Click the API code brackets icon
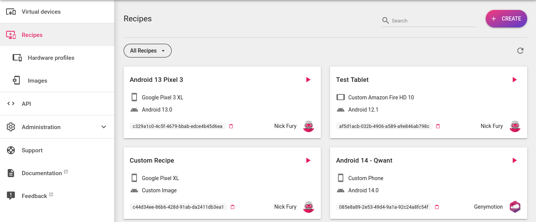This screenshot has height=222, width=536. point(10,103)
